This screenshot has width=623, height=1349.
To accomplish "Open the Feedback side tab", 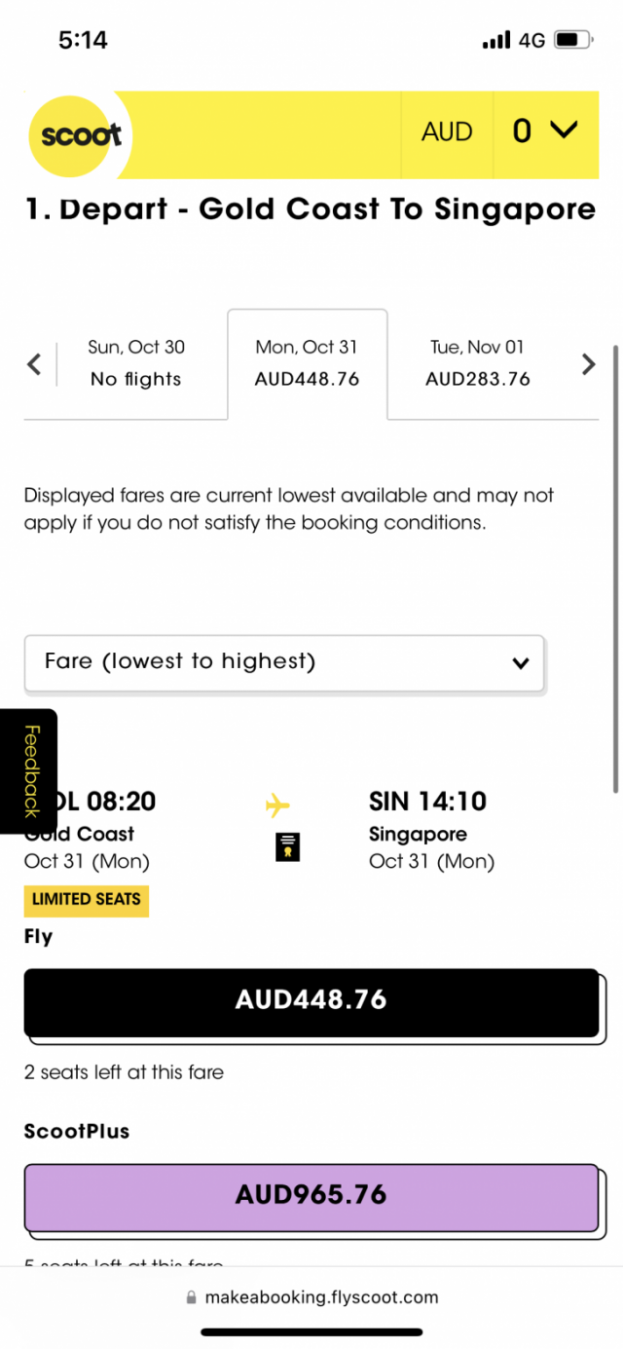I will [x=29, y=771].
